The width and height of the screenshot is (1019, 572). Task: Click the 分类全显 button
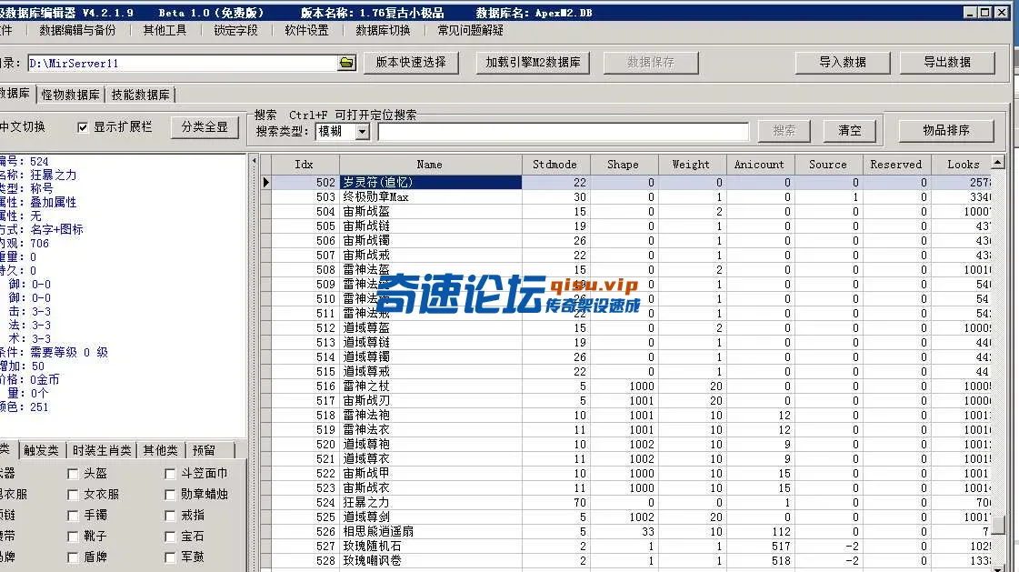(x=205, y=127)
